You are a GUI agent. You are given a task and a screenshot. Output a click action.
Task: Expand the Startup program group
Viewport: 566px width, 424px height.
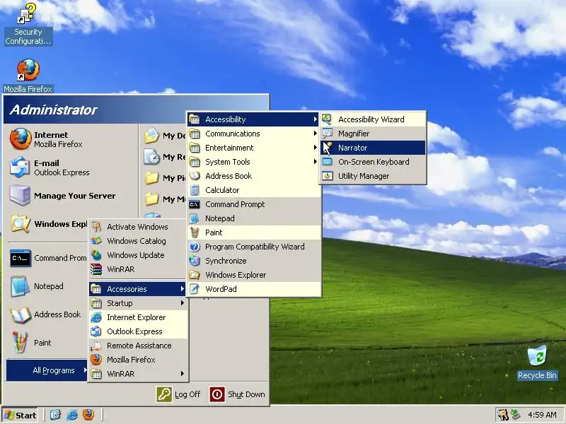coord(138,303)
